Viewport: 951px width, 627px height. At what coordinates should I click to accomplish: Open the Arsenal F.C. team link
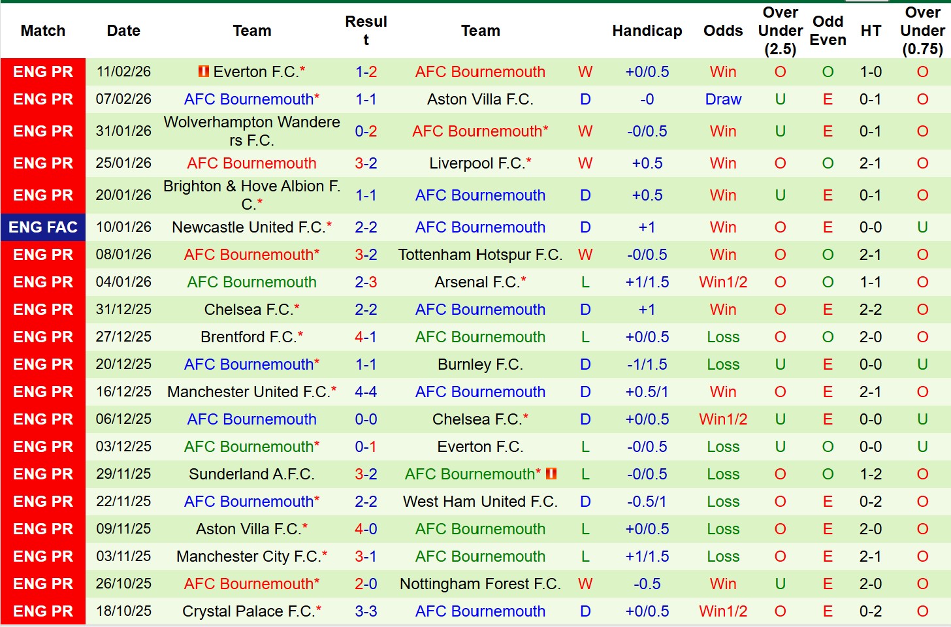pos(477,282)
